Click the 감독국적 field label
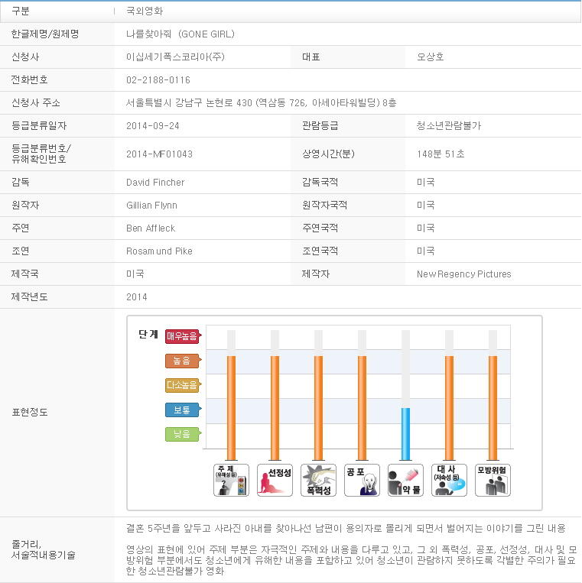Image resolution: width=582 pixels, height=583 pixels. pyautogui.click(x=320, y=182)
